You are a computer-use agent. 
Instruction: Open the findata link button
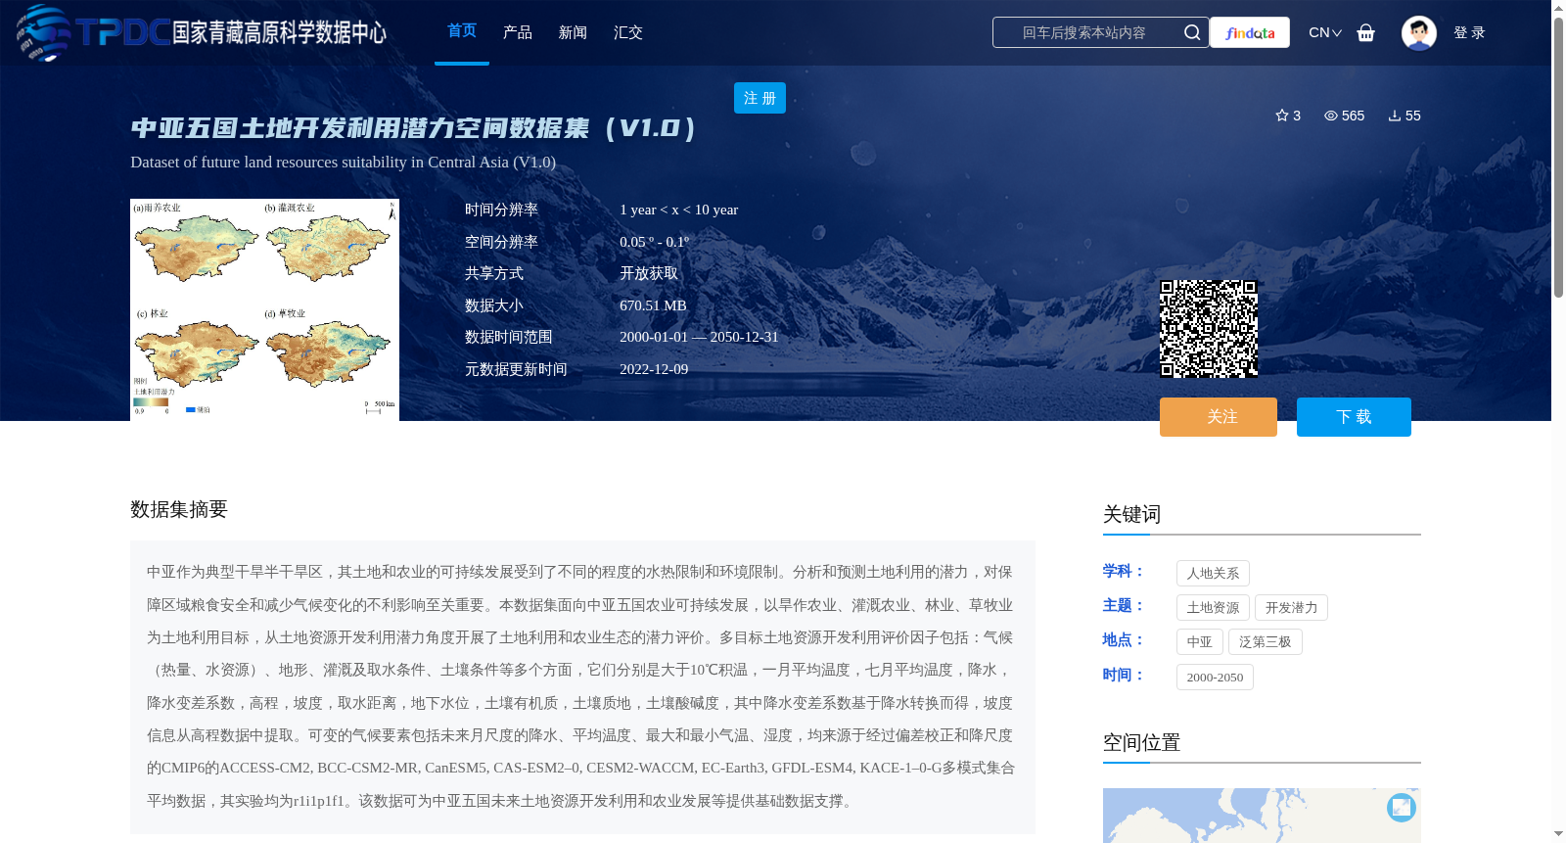(1250, 32)
